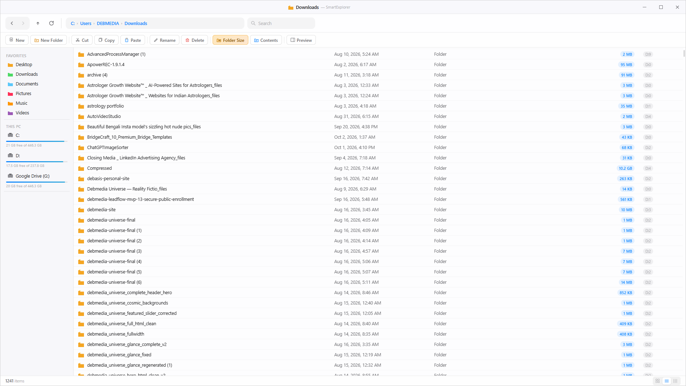Open Google Drive (G:) in sidebar
The width and height of the screenshot is (686, 386).
click(x=36, y=176)
